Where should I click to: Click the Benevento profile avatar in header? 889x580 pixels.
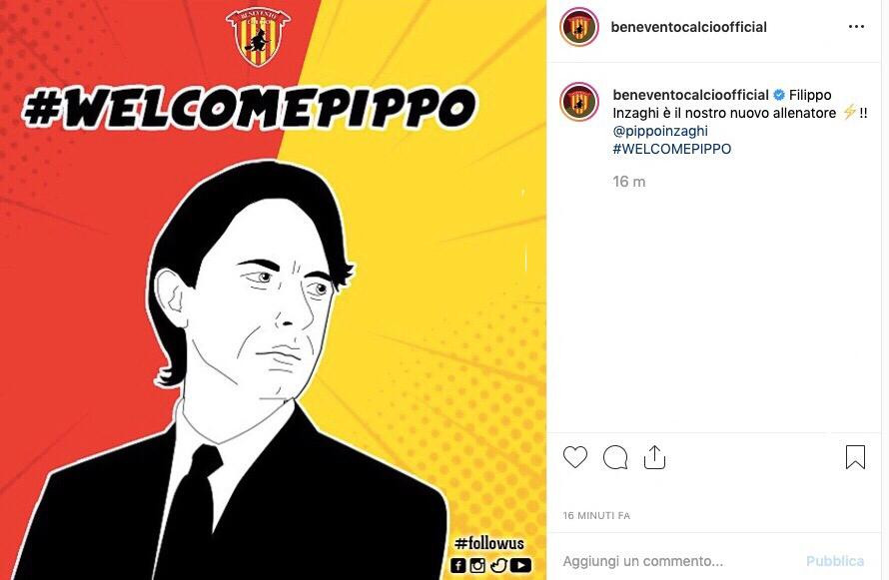point(579,27)
